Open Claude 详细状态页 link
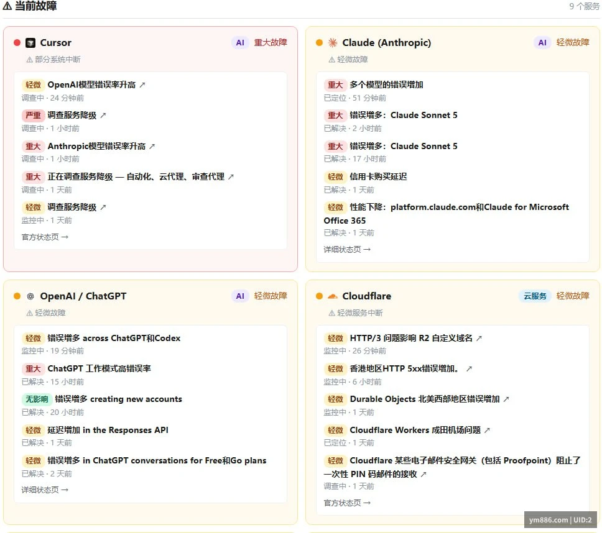Screen dimensions: 602x533 tap(347, 249)
